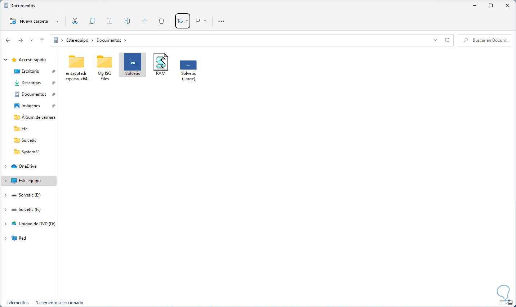Click the Red network icon
516x307 pixels.
pyautogui.click(x=14, y=238)
